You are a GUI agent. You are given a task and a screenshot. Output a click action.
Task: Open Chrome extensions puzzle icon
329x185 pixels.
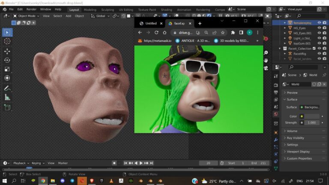[233, 33]
